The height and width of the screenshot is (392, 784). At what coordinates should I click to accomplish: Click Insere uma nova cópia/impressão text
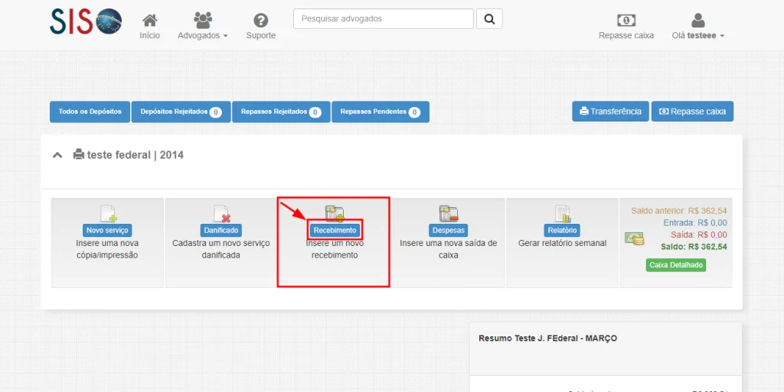[x=107, y=249]
